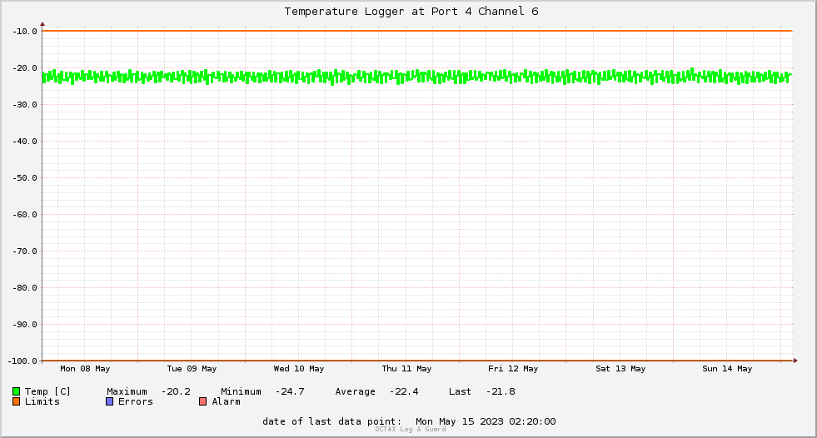The width and height of the screenshot is (817, 438).
Task: Select the 'Limits' legend label
Action: (42, 401)
